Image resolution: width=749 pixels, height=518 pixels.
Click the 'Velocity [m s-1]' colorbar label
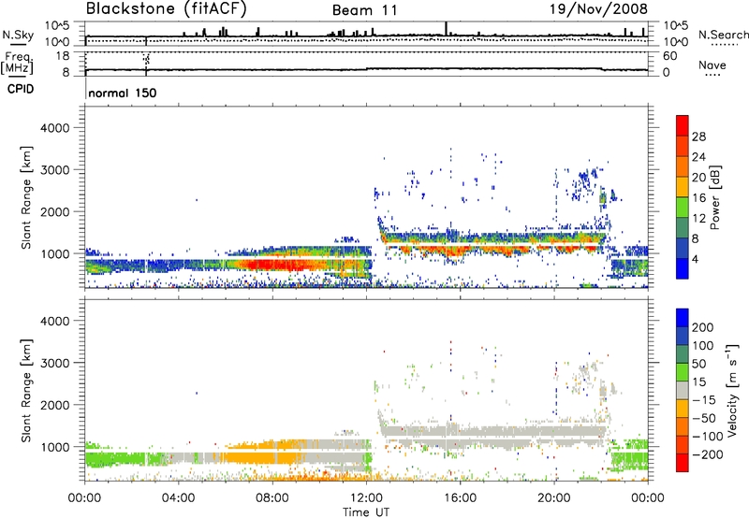coord(732,390)
